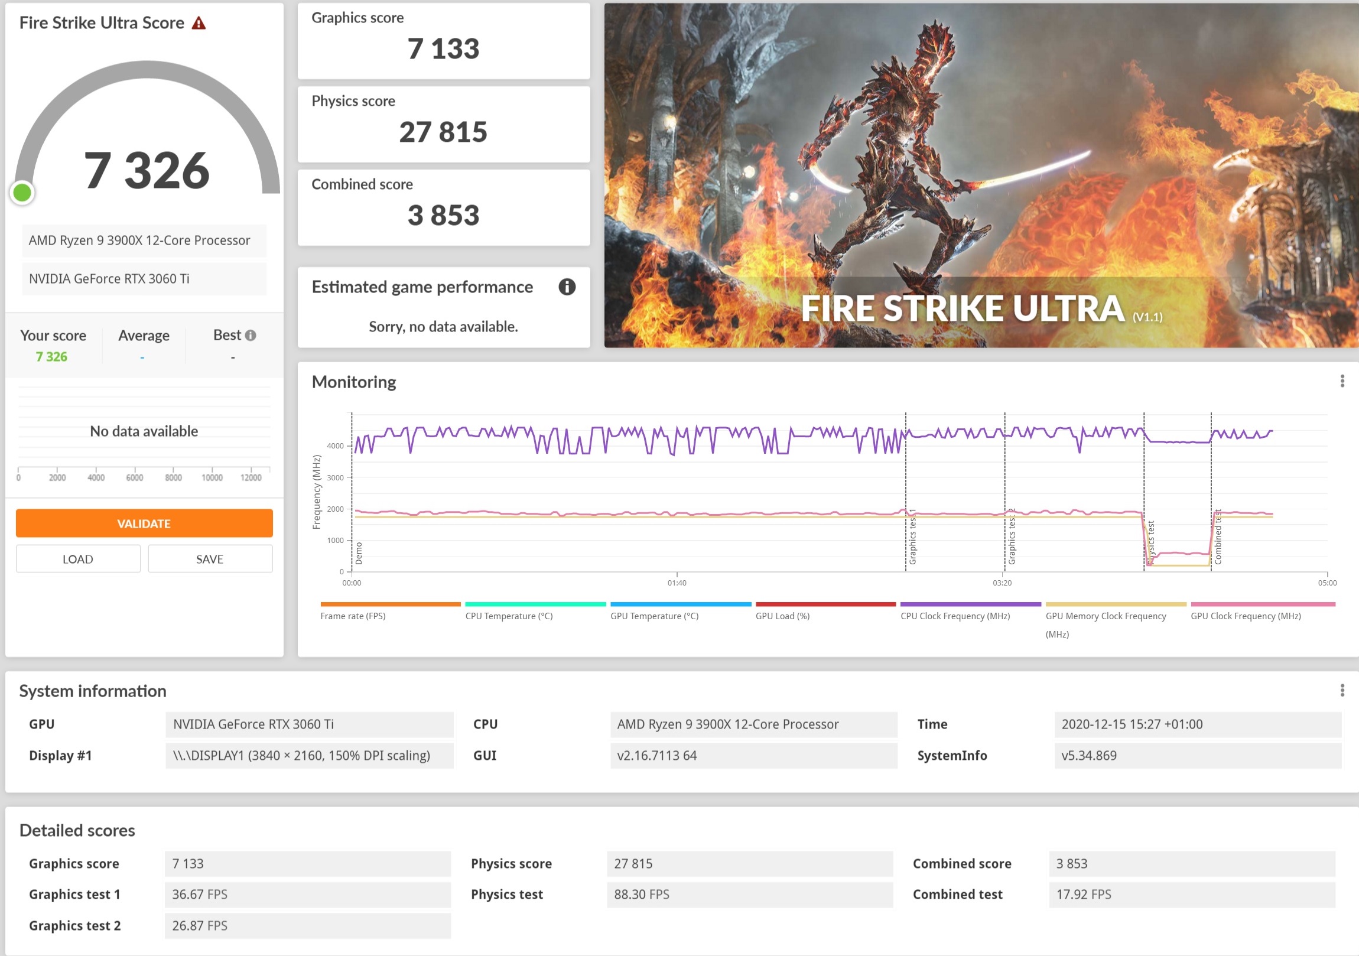Viewport: 1359px width, 956px height.
Task: Click the Detailed scores heading
Action: 77,830
